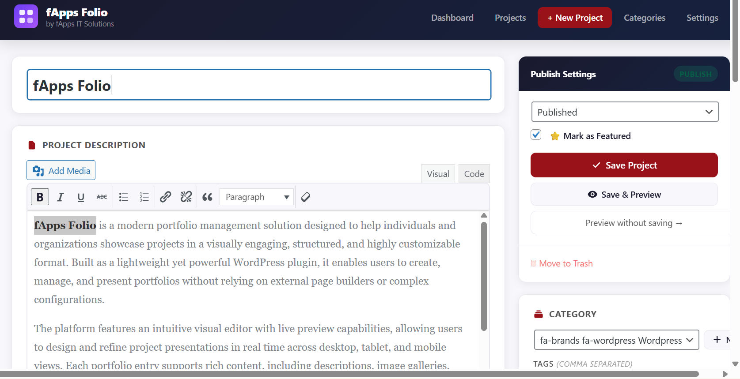Go to Projects in top navigation
This screenshot has width=740, height=379.
pos(510,18)
